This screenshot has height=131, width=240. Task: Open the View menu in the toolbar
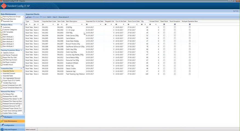[55, 17]
